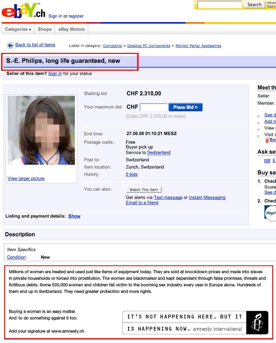Click the Watch This Item button
This screenshot has height=343, width=276.
tap(144, 190)
